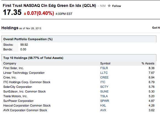Click the Top 10 Holdings section header
The image size is (160, 114).
33,58
